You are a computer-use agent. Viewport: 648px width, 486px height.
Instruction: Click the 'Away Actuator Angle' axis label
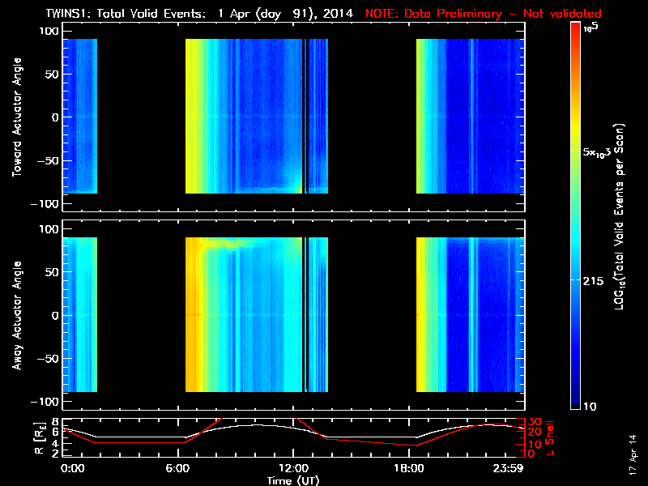coord(17,315)
